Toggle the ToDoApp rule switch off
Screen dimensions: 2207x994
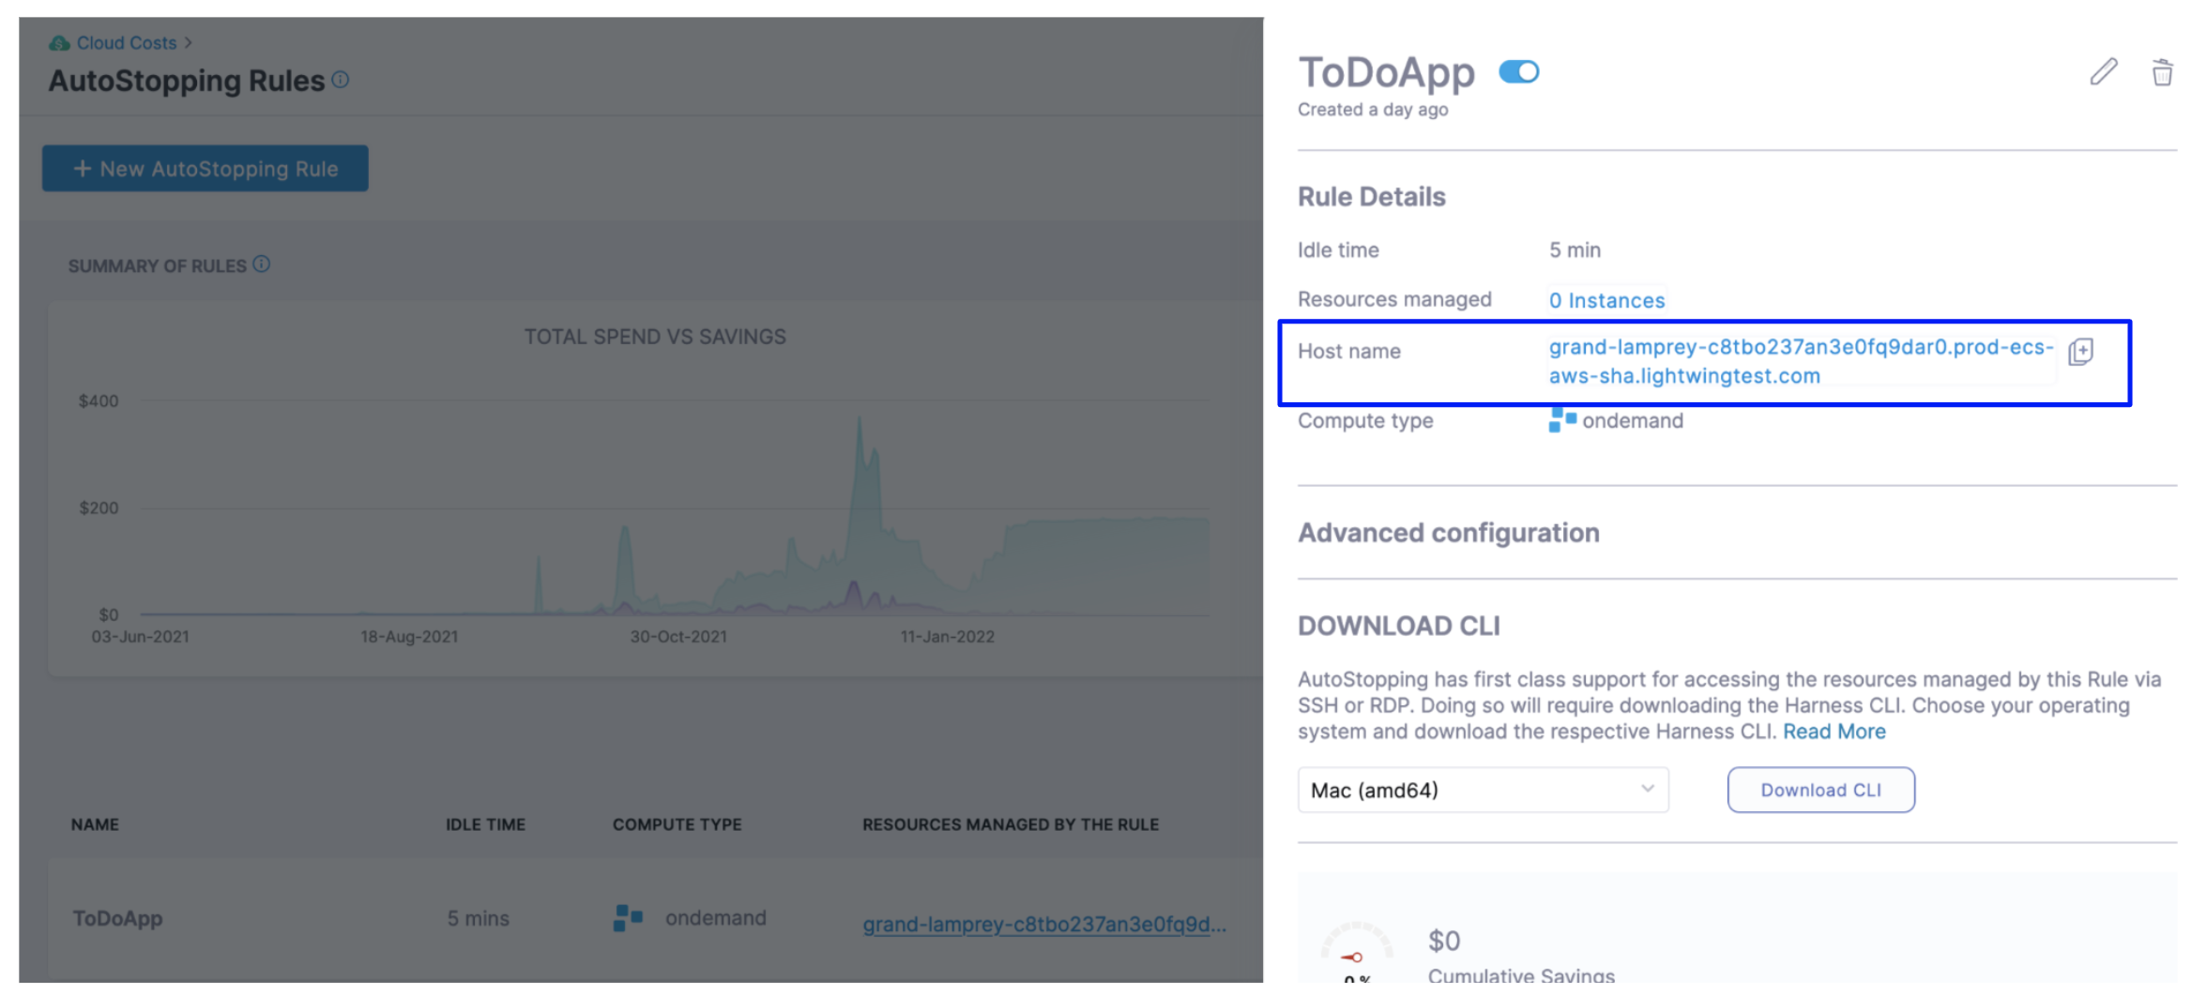point(1518,72)
